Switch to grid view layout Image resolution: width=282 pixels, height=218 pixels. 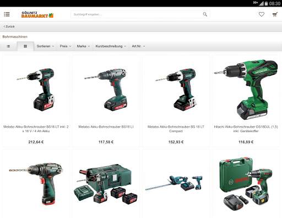coord(25,46)
